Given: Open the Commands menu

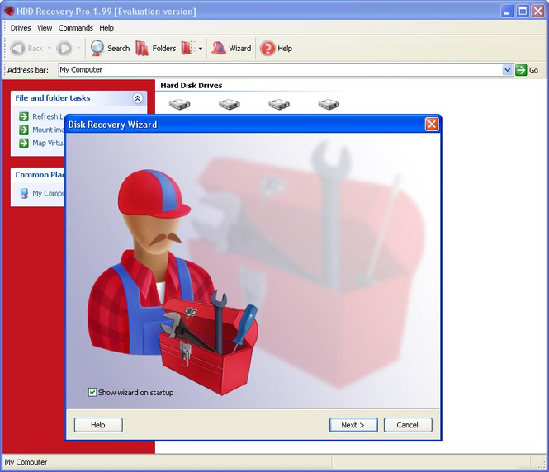Looking at the screenshot, I should (76, 28).
